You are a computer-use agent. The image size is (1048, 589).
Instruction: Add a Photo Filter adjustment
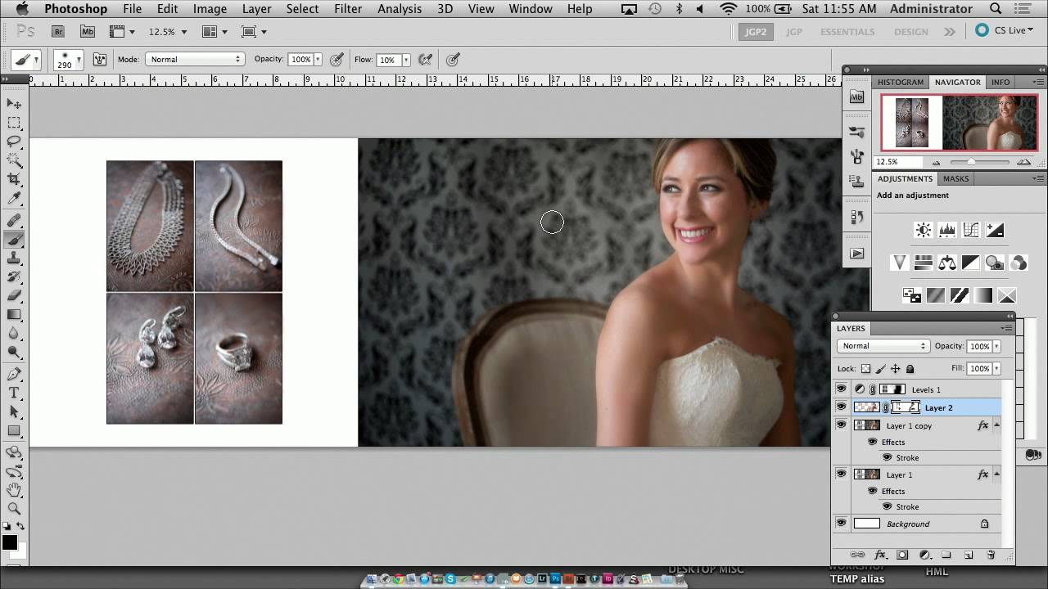point(995,263)
